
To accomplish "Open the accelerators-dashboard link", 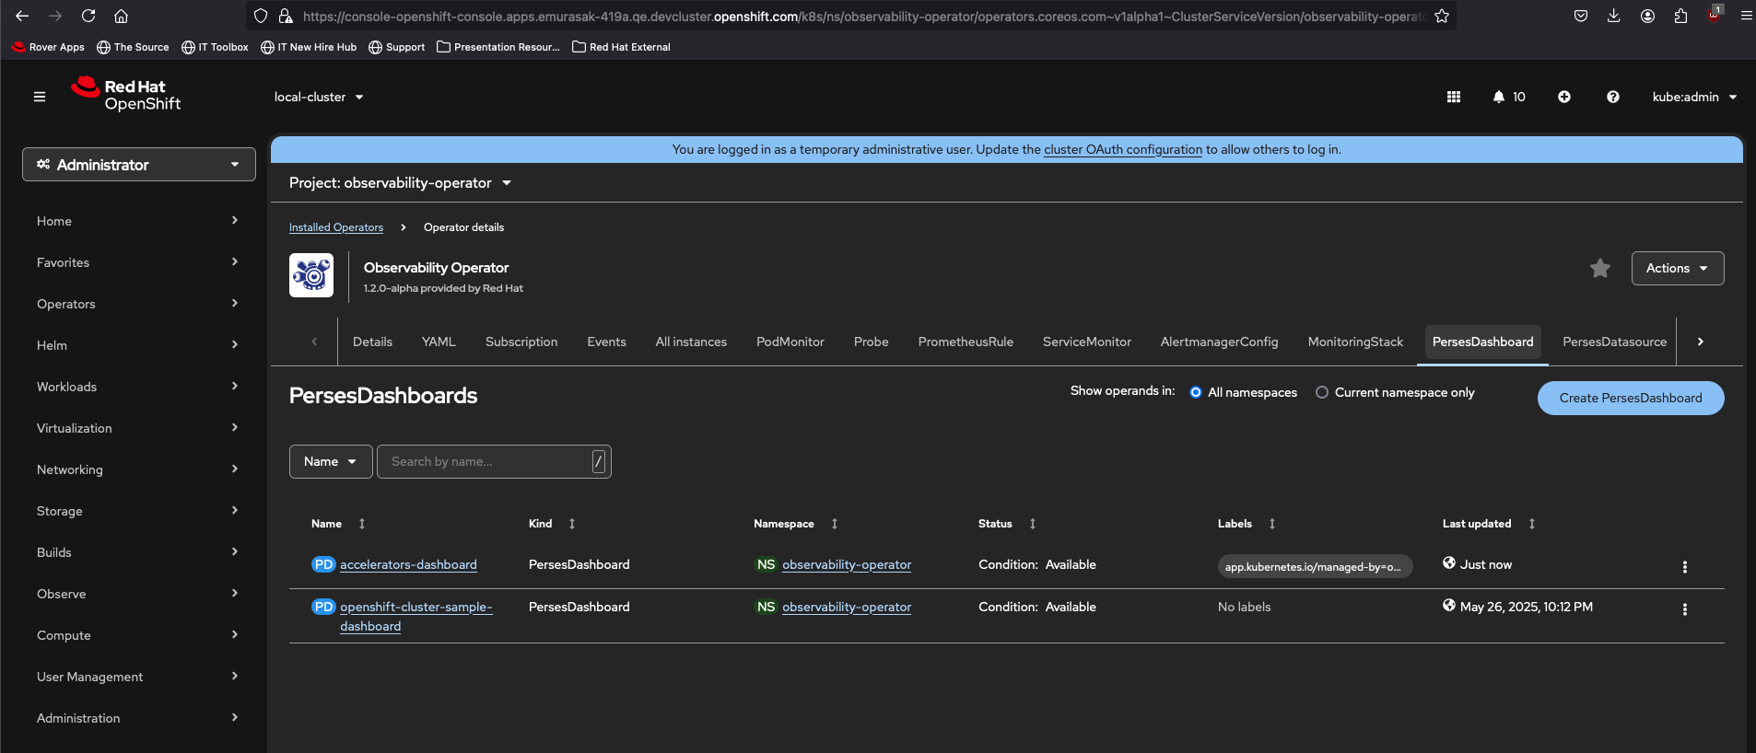I will click(x=408, y=564).
